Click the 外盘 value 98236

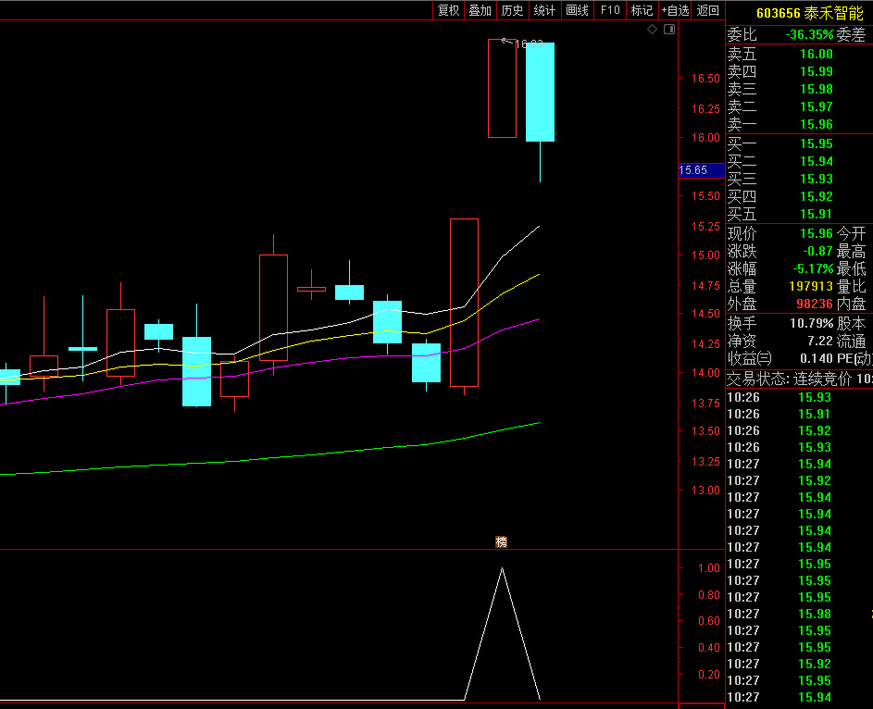[814, 304]
